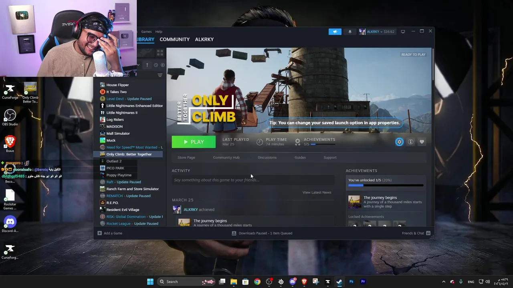Click the green PLAY button
The height and width of the screenshot is (288, 513).
[x=194, y=142]
